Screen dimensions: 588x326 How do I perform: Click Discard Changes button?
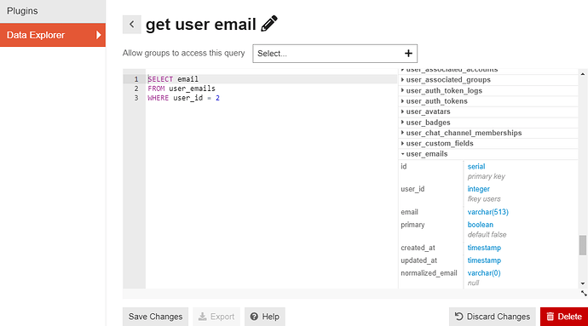[493, 317]
